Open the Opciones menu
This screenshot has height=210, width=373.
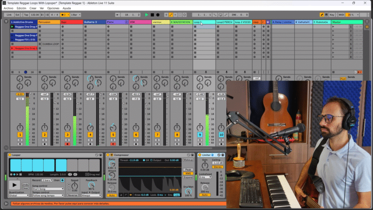[x=53, y=8]
